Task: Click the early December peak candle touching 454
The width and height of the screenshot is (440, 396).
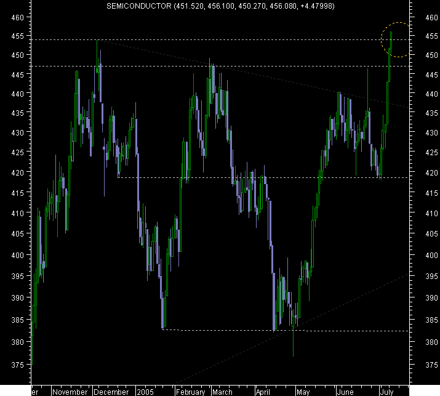Action: coord(97,56)
